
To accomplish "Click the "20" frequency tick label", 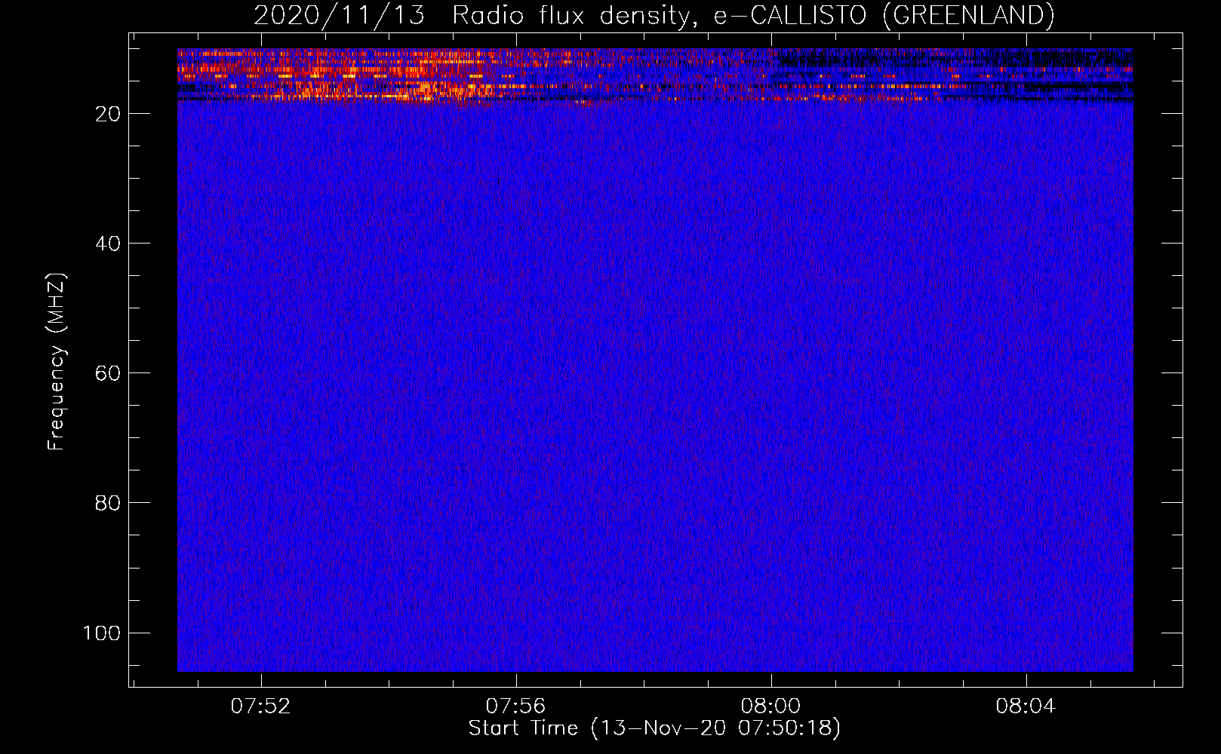I will pos(108,114).
